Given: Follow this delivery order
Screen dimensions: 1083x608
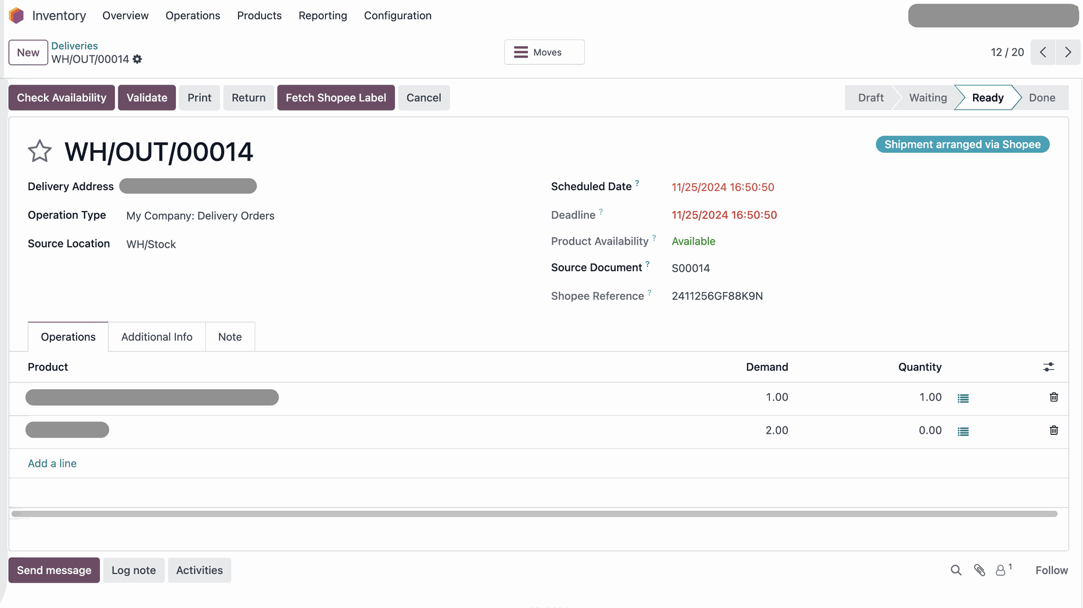Looking at the screenshot, I should point(1051,570).
